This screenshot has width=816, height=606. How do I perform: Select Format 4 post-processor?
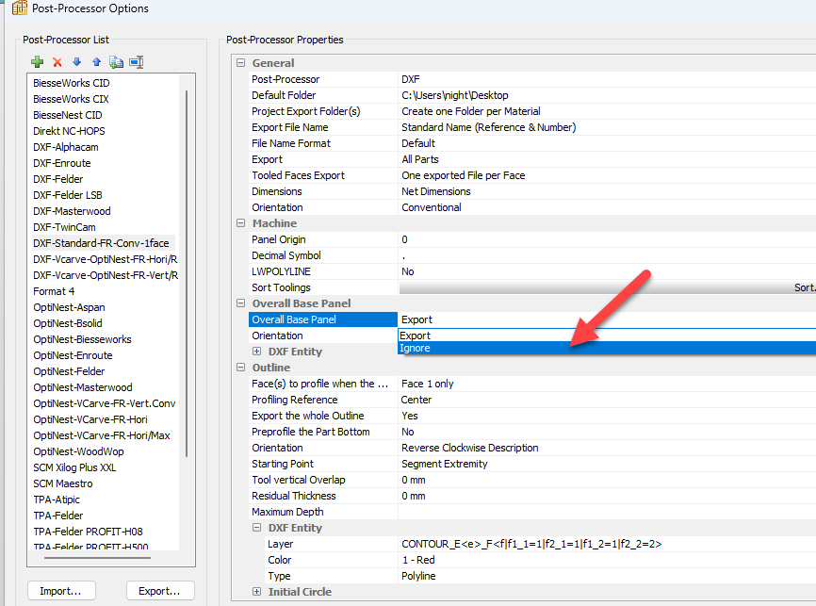point(54,291)
